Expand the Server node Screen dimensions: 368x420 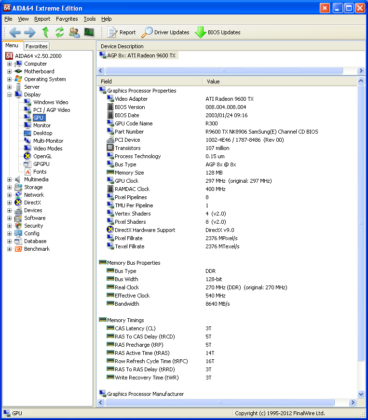pos(9,87)
